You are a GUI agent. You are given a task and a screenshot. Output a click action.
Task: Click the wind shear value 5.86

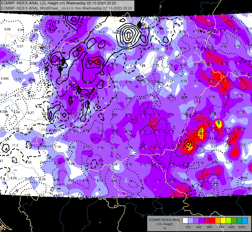coord(19,63)
